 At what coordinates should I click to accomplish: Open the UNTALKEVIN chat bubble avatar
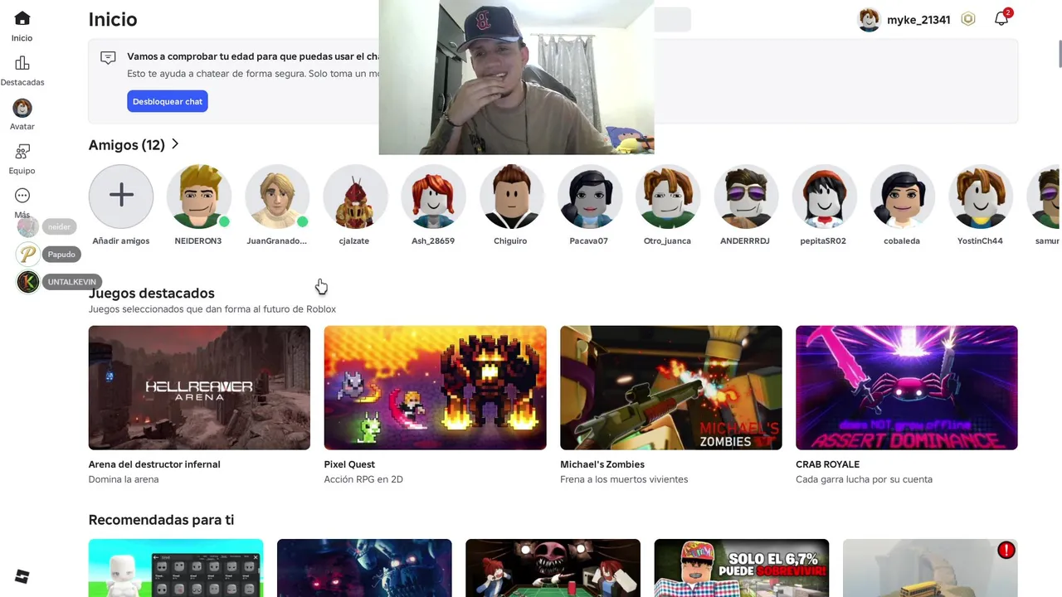[28, 282]
